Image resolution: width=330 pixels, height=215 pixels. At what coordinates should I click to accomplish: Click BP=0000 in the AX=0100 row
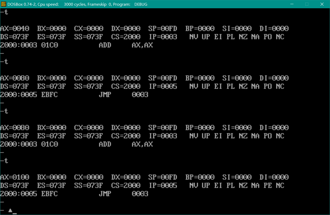tap(200, 177)
